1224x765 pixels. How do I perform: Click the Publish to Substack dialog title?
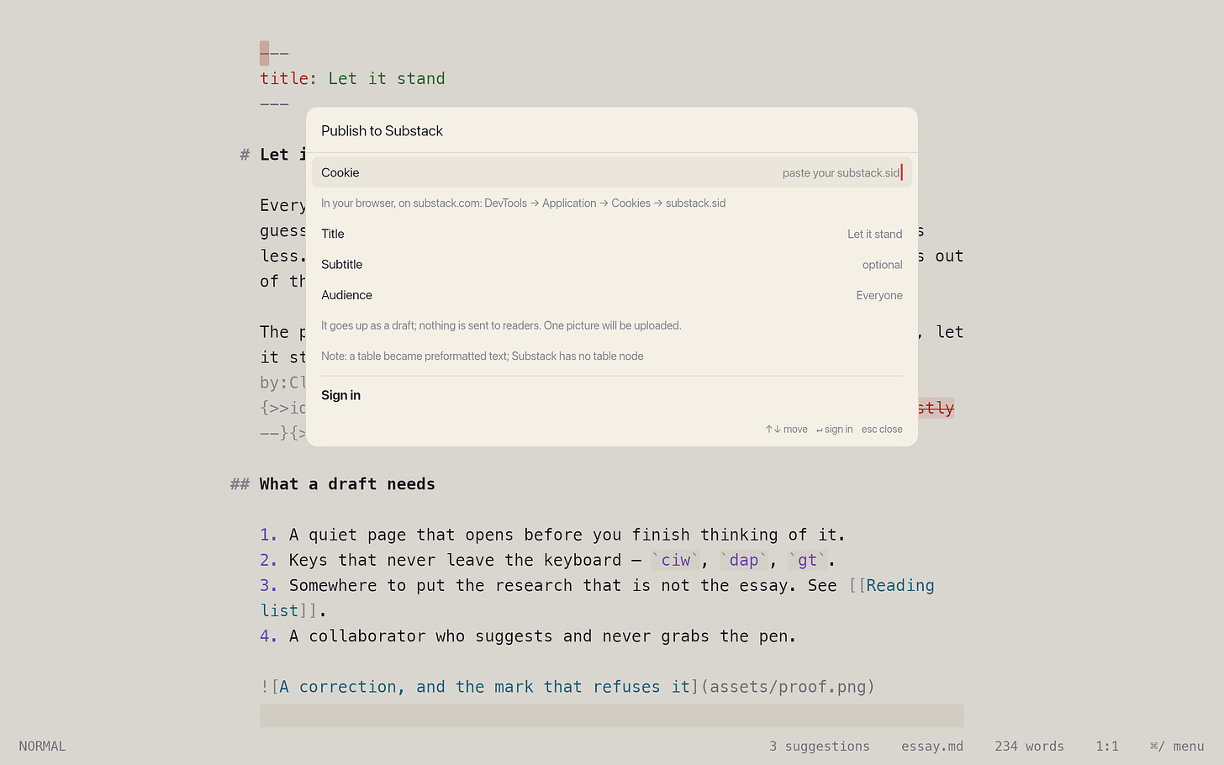382,130
